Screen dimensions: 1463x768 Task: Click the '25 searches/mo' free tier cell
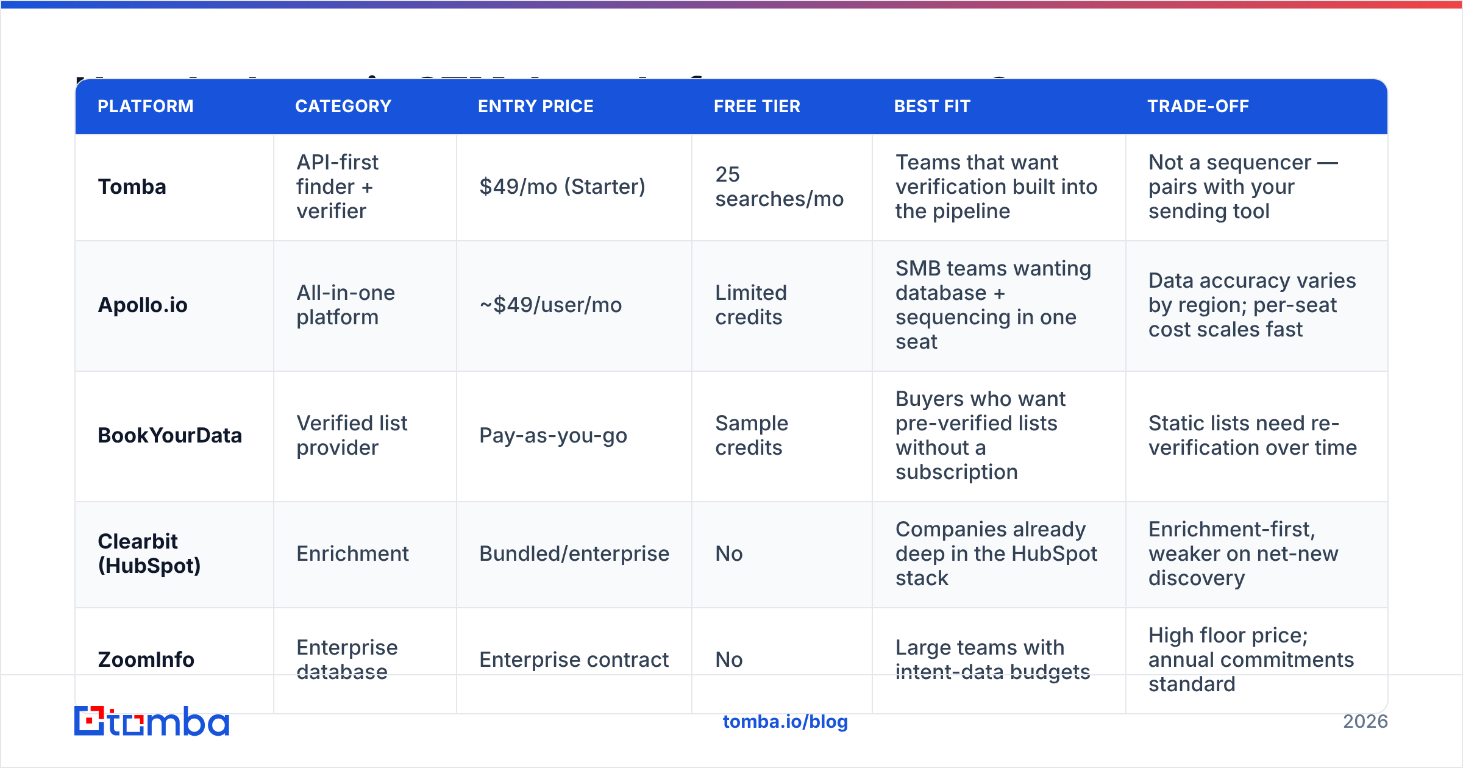pyautogui.click(x=782, y=187)
